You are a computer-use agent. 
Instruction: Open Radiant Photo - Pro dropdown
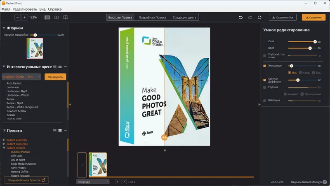[21, 77]
